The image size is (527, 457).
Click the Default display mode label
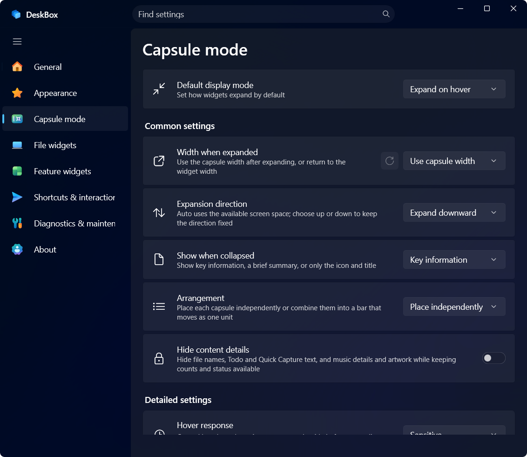pyautogui.click(x=215, y=85)
